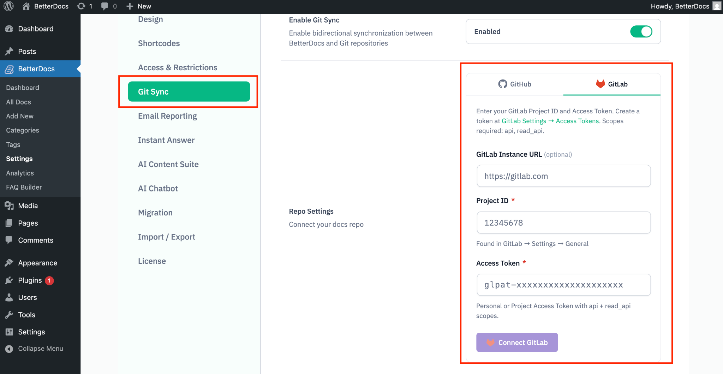The image size is (723, 374).
Task: Open Add New in BetterDocs submenu
Action: pos(20,116)
